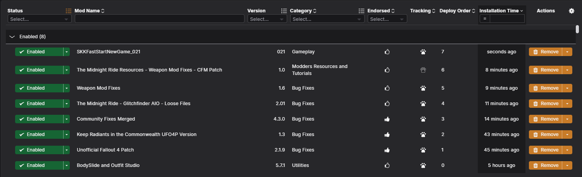Screen dimensions: 582x177
Task: Toggle Enabled status for Weapon Mod Fixes
Action: [x=39, y=88]
